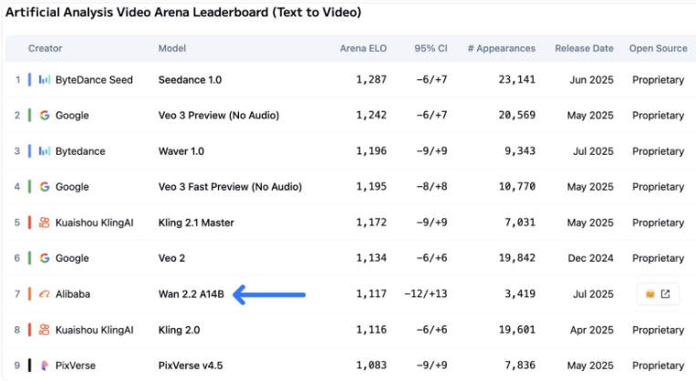The height and width of the screenshot is (381, 696).
Task: Select the Model column header
Action: click(172, 48)
